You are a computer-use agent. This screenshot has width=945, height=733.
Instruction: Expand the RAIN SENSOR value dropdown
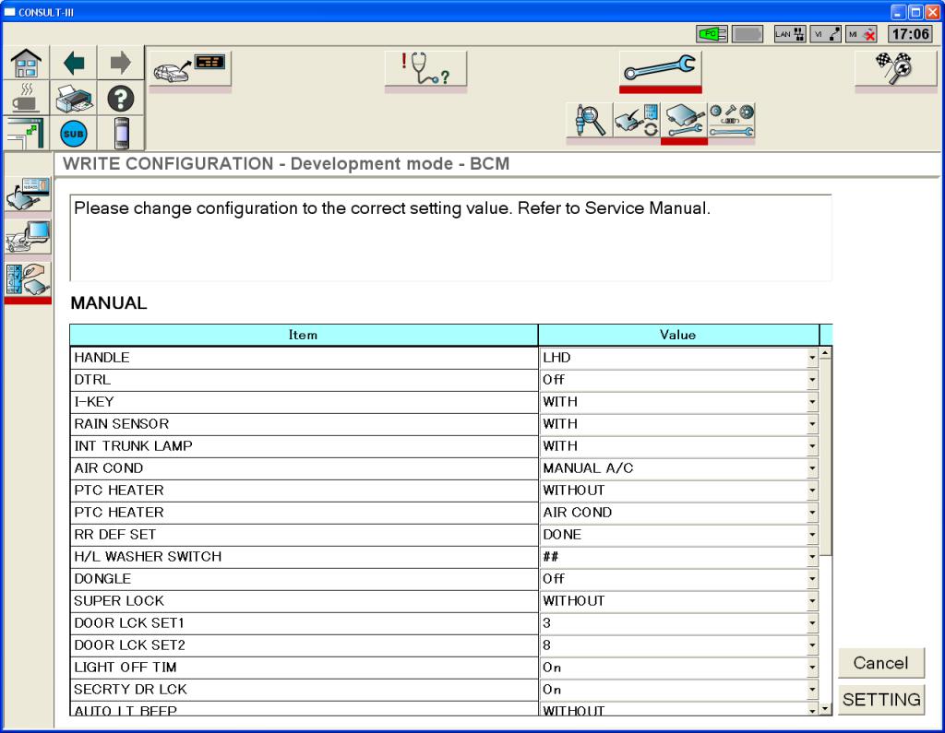click(x=812, y=424)
